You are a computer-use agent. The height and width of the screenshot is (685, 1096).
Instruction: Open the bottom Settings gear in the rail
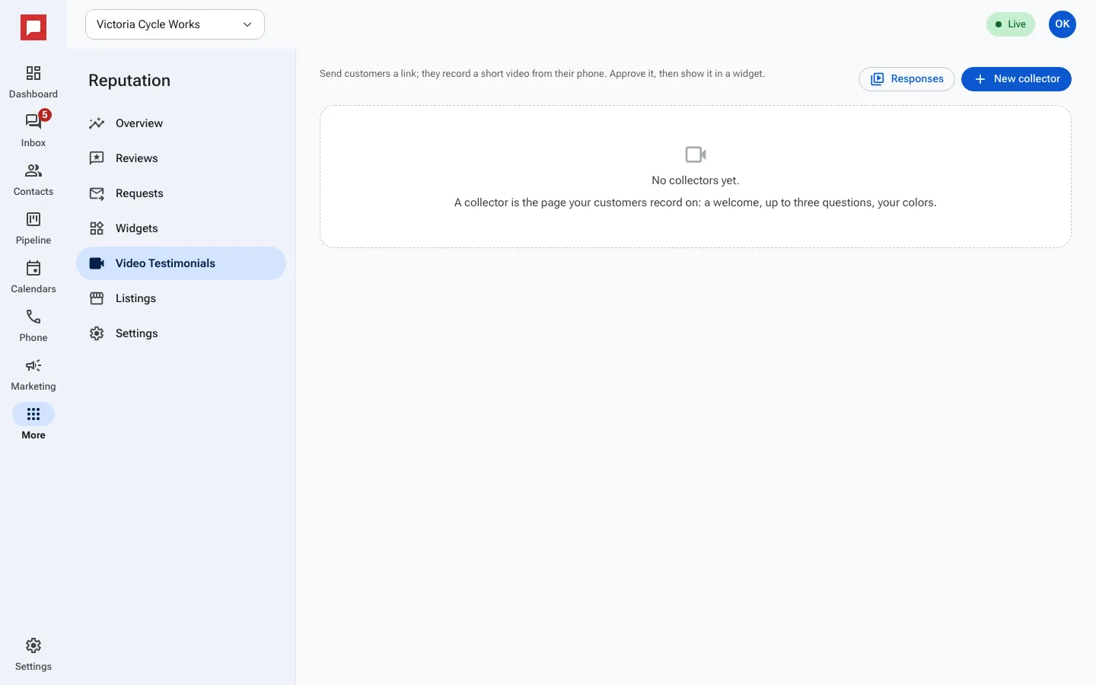(33, 645)
